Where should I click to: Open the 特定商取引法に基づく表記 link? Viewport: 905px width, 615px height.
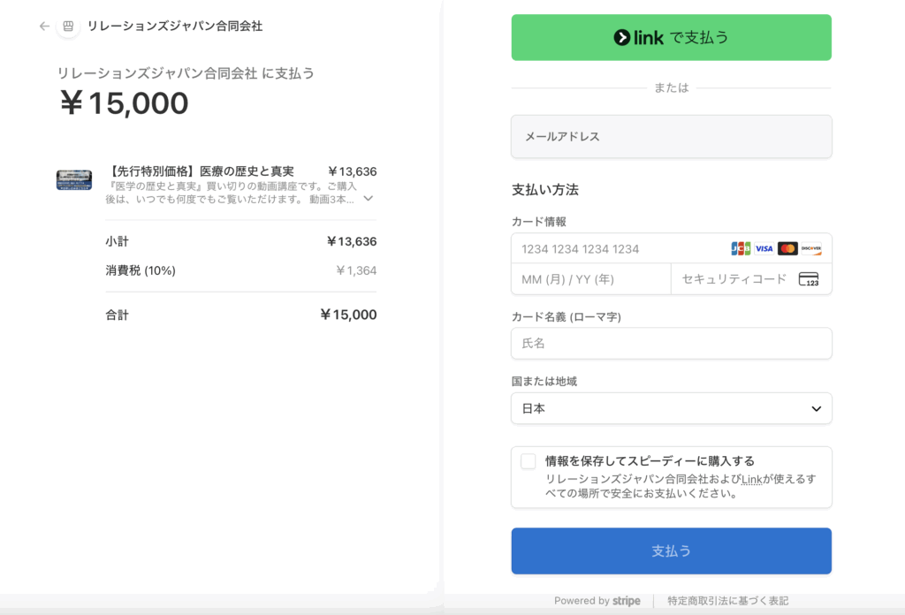(x=728, y=601)
